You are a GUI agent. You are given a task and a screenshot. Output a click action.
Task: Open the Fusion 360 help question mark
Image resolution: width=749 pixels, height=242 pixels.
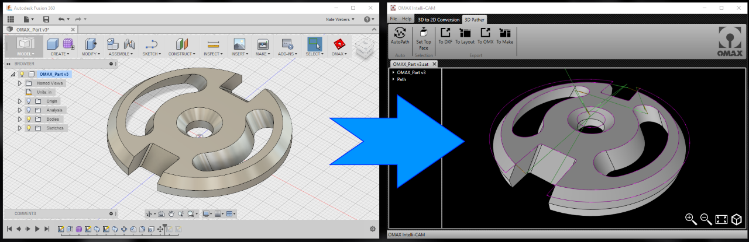(x=367, y=19)
